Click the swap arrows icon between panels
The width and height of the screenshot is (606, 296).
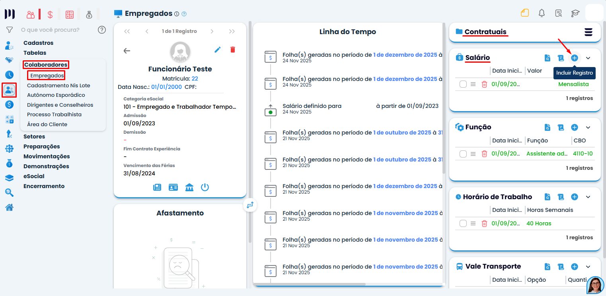pos(250,205)
